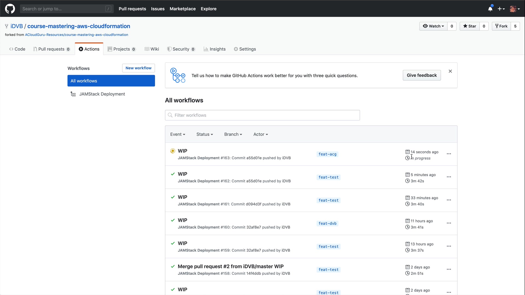Click the Filter workflows search field
525x295 pixels.
[262, 115]
